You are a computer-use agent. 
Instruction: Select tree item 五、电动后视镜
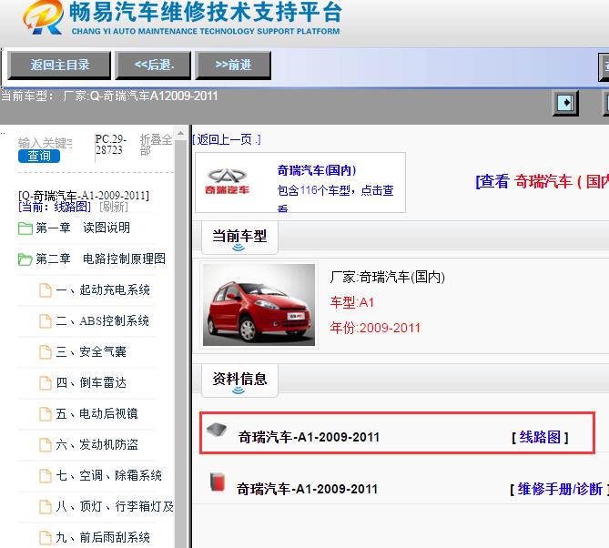[x=97, y=414]
